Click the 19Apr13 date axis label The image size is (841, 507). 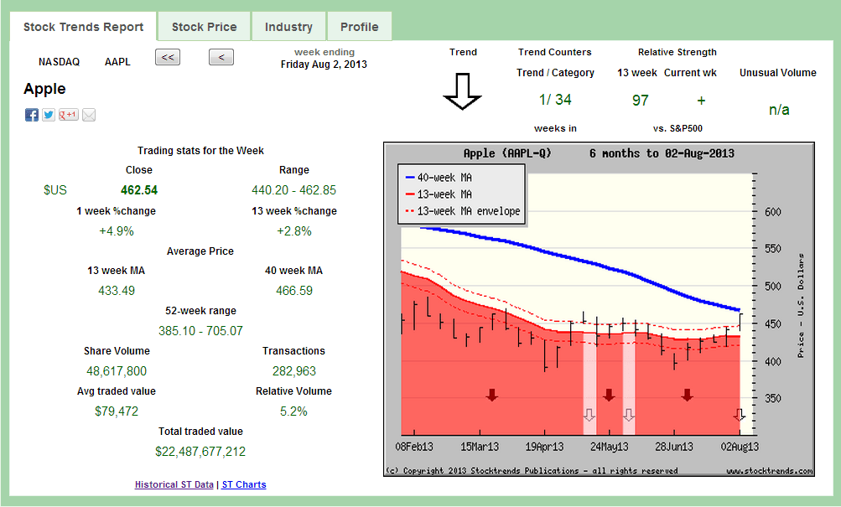[544, 447]
